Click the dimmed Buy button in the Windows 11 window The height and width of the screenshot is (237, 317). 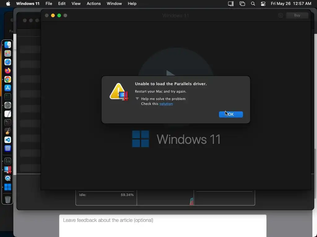(x=297, y=15)
